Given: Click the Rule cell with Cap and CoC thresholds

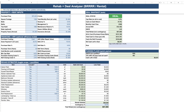Looking at the screenshot, I should click(134, 45).
